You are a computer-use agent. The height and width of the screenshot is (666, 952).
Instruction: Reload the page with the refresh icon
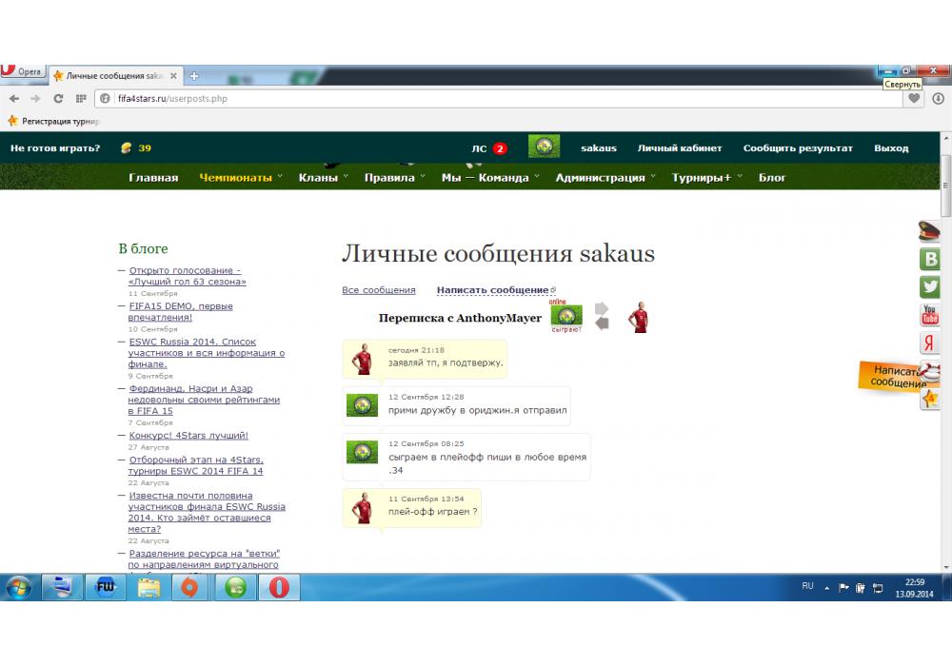tap(58, 98)
